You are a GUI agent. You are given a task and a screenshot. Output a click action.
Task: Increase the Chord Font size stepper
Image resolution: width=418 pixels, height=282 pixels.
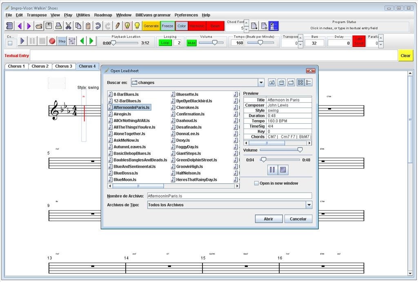pos(247,23)
